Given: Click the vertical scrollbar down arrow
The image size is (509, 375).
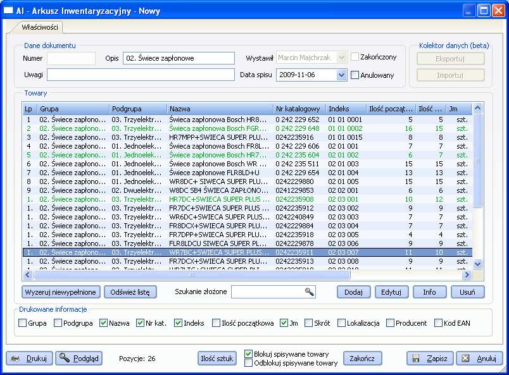Looking at the screenshot, I should [x=477, y=264].
